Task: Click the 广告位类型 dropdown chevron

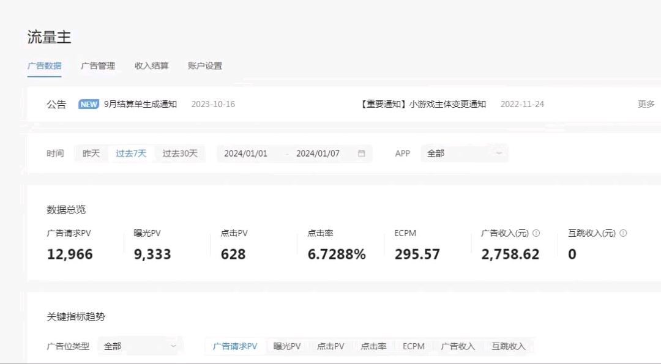Action: [173, 346]
